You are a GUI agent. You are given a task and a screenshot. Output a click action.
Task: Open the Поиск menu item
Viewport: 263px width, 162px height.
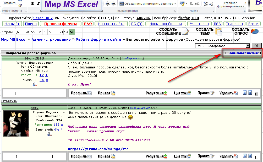point(31,24)
